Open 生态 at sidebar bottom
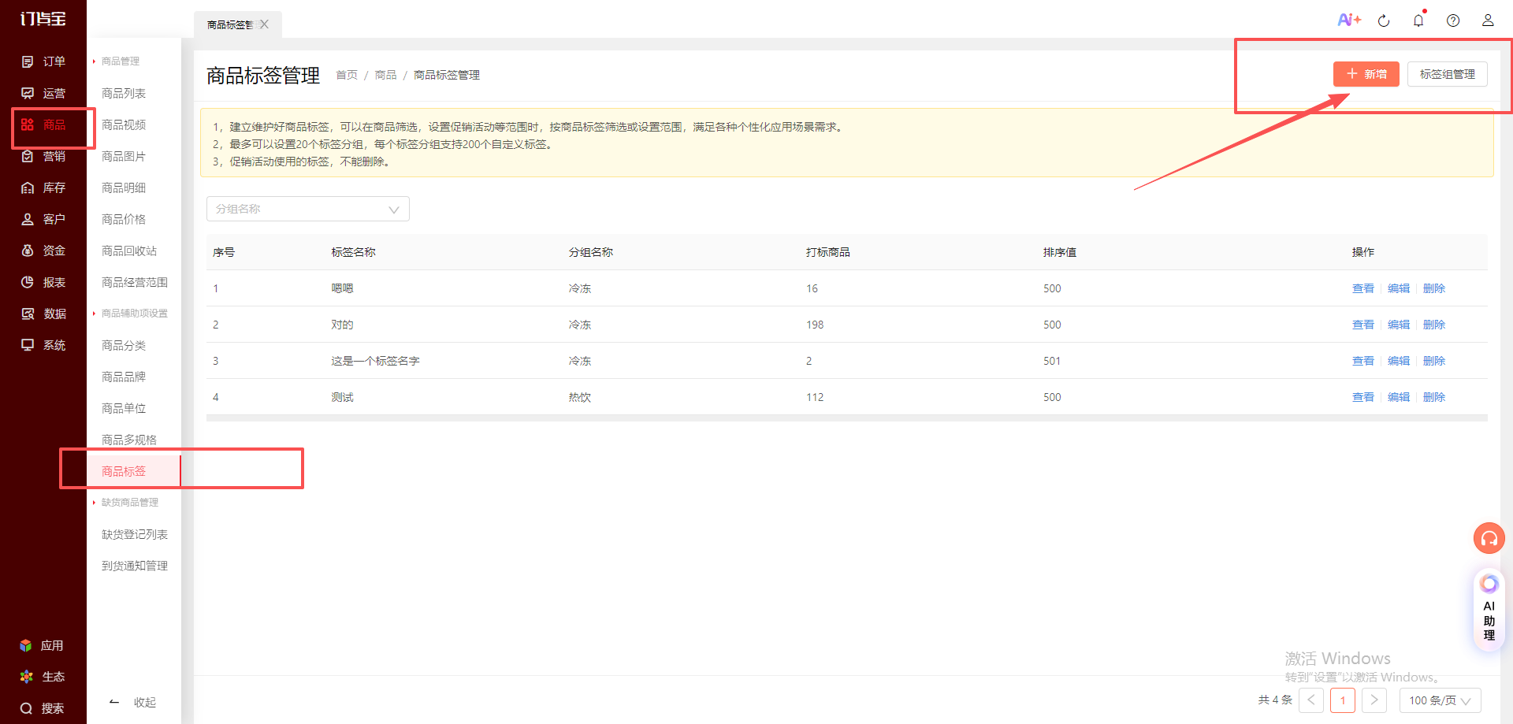The image size is (1513, 724). click(42, 677)
